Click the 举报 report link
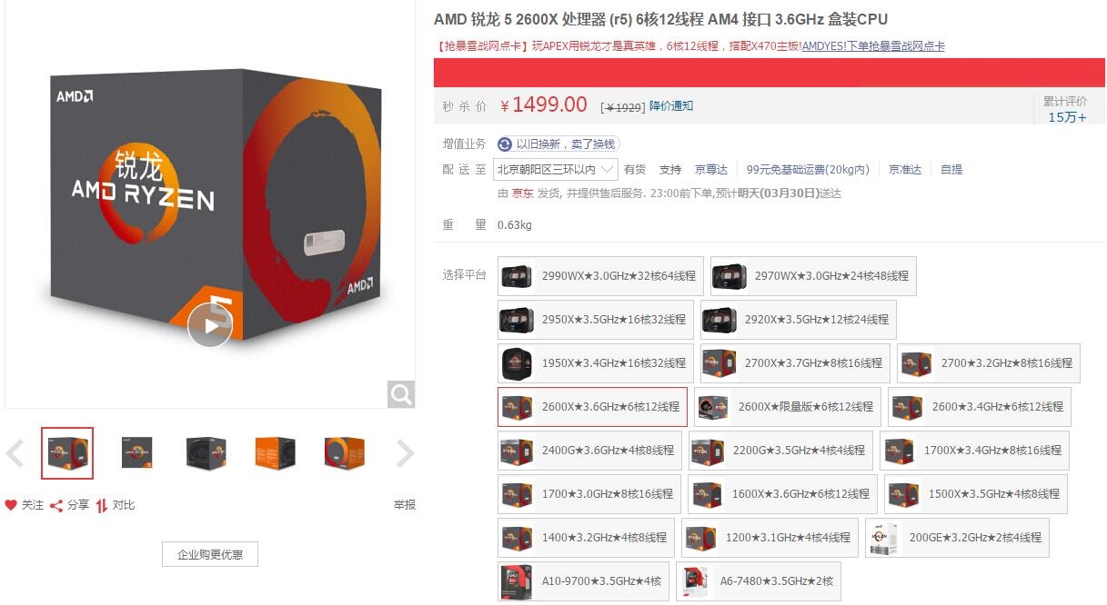1107x605 pixels. click(405, 505)
